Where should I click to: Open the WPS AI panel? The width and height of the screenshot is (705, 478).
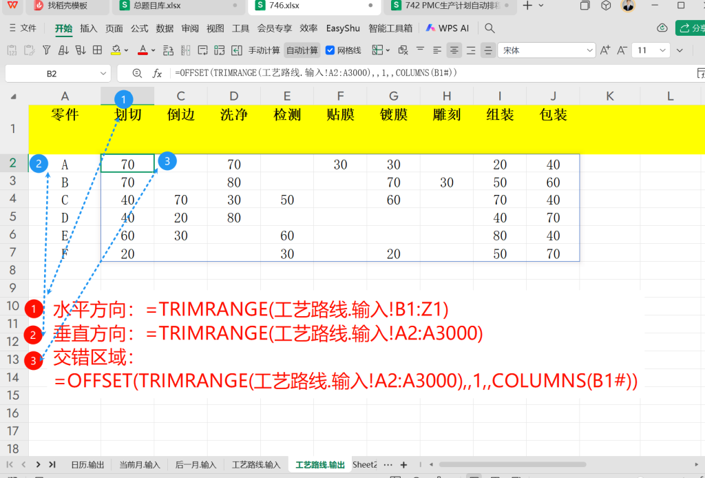[x=448, y=28]
